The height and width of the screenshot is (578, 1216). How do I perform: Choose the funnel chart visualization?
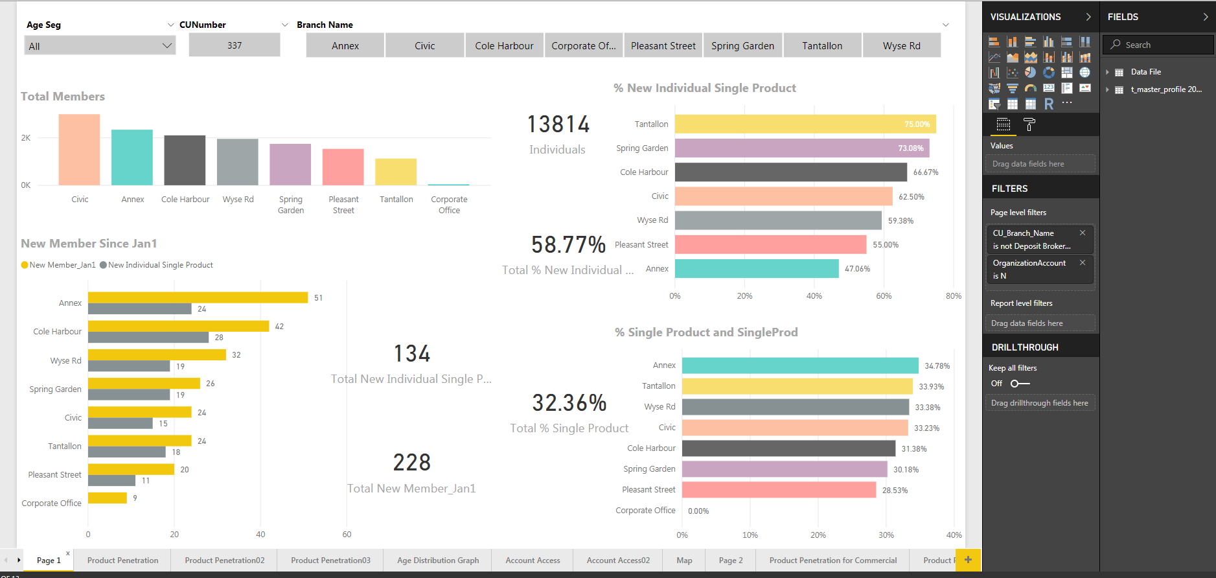tap(1012, 89)
